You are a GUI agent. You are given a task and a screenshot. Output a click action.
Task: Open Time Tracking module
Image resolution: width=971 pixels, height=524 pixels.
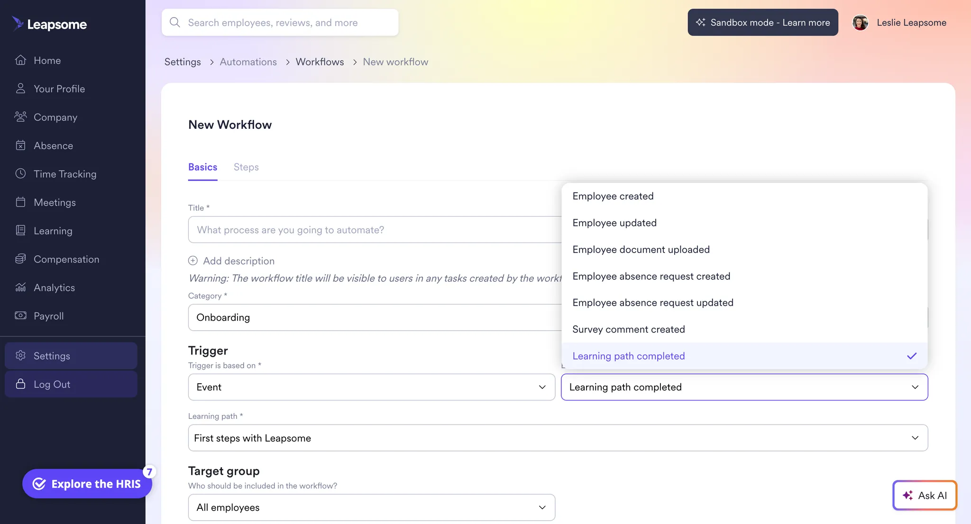(x=65, y=174)
